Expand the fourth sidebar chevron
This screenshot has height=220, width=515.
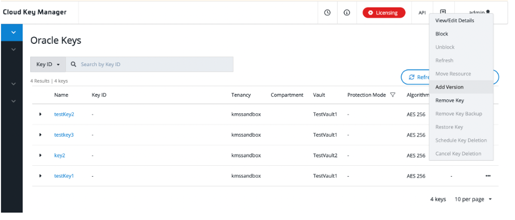click(14, 101)
